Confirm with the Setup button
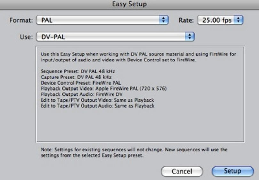Screen dimensions: 259x180 (232, 171)
